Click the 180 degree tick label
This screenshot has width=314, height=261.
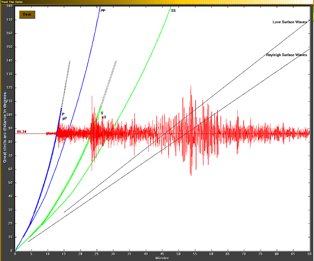click(10, 6)
